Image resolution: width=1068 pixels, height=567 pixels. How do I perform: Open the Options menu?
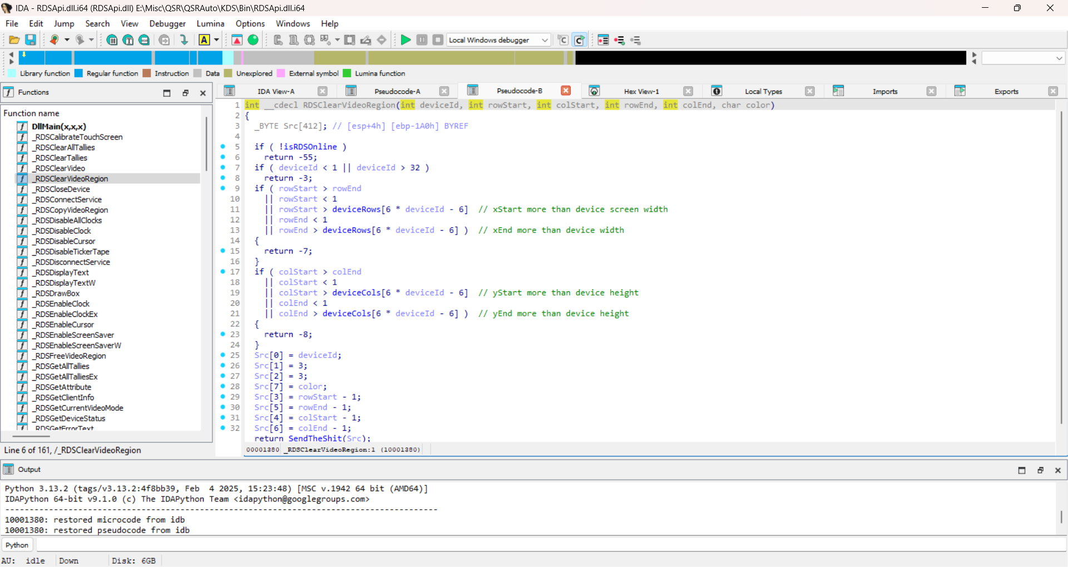tap(250, 23)
